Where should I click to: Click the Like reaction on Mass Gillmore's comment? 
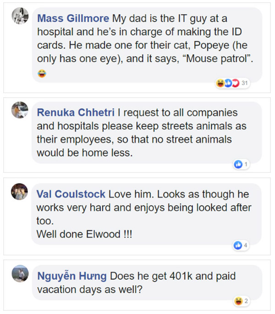(227, 83)
